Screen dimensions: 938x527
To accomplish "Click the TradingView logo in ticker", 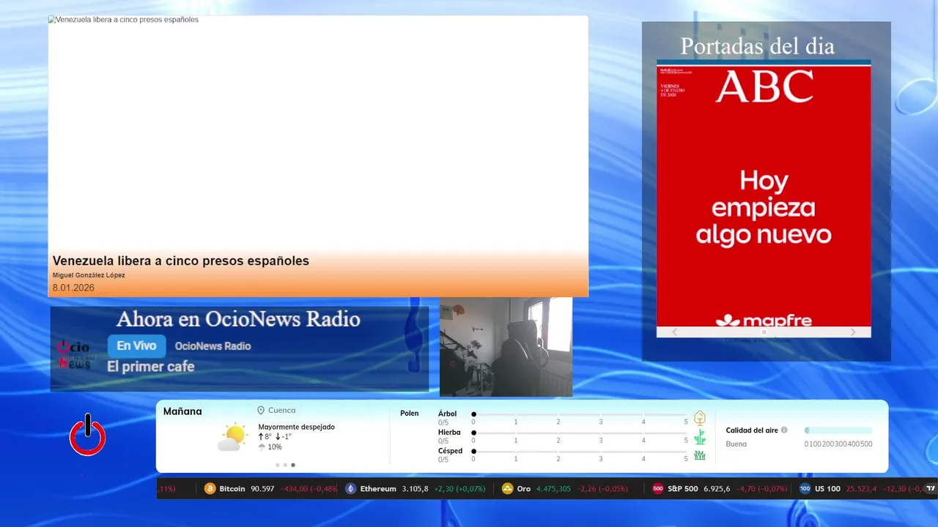I will click(x=931, y=488).
